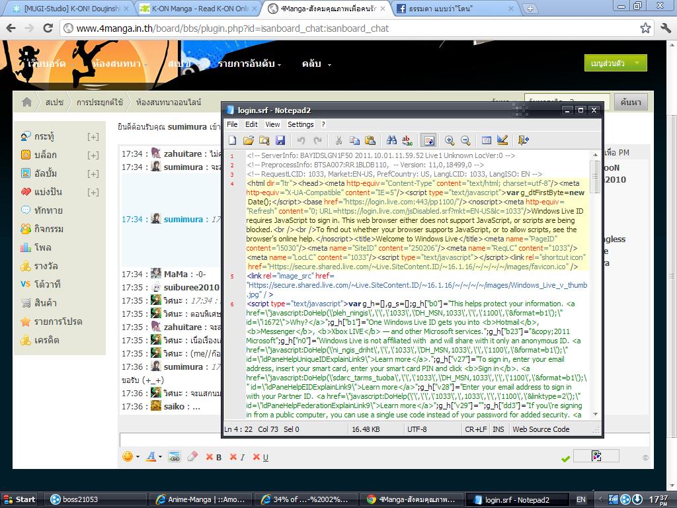Toggle italic in chat toolbar
This screenshot has width=677, height=508.
tap(237, 457)
